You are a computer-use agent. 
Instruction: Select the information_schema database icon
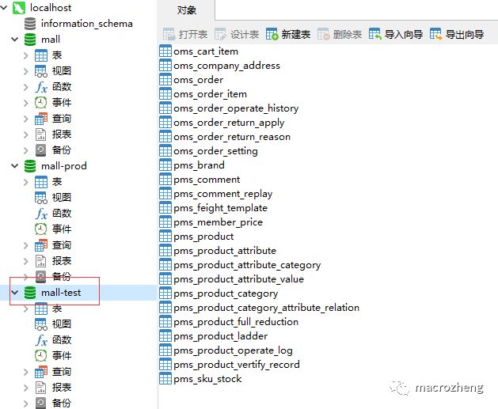[x=30, y=24]
